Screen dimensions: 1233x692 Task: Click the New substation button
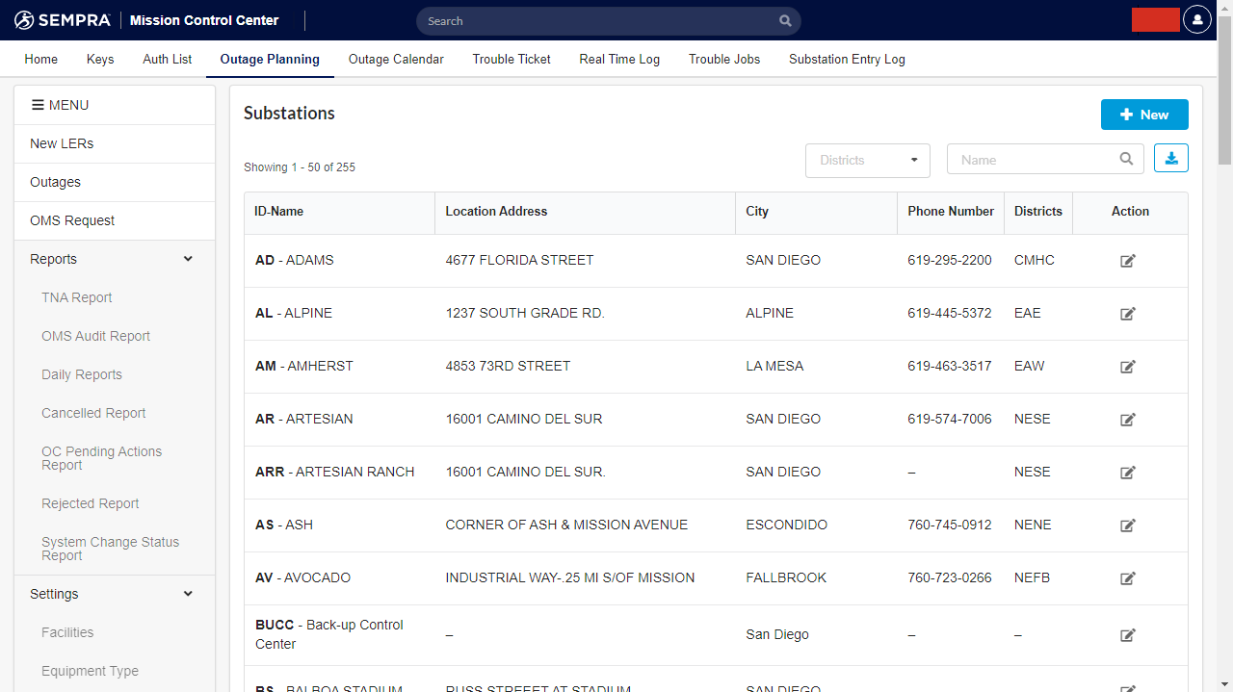point(1143,115)
